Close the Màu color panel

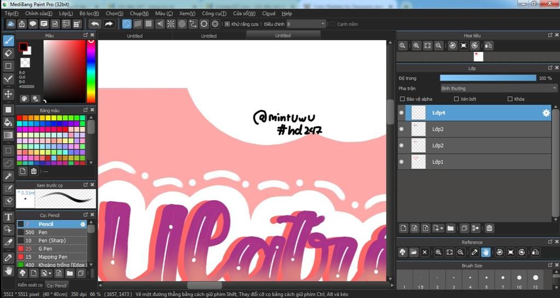pos(92,35)
